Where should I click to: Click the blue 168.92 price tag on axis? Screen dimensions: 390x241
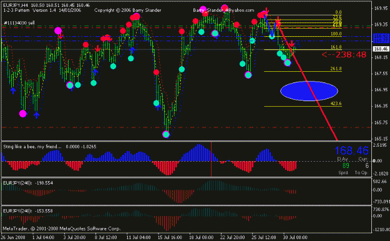(x=381, y=36)
